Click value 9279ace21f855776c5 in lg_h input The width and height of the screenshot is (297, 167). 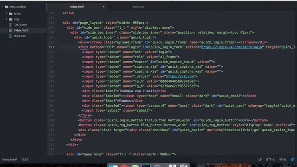(178, 86)
